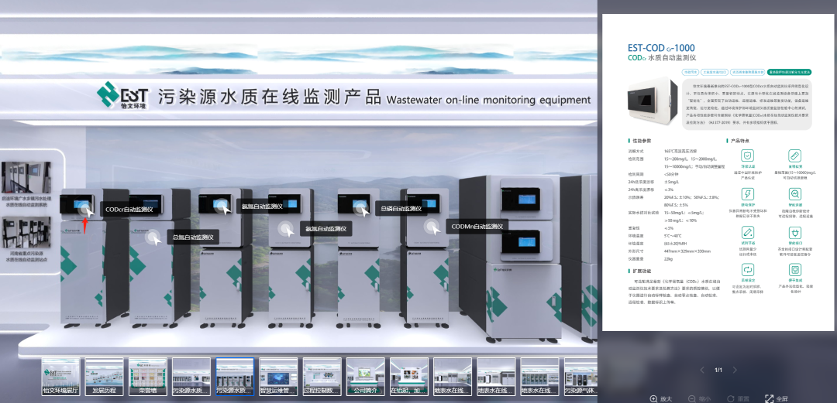Screen dimensions: 837x403
Task: Go to previous brochure page arrow
Action: (702, 370)
